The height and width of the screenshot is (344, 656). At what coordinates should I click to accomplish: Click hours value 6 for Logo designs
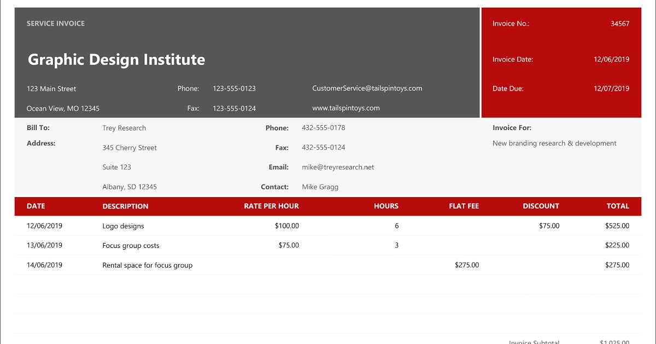(x=397, y=226)
